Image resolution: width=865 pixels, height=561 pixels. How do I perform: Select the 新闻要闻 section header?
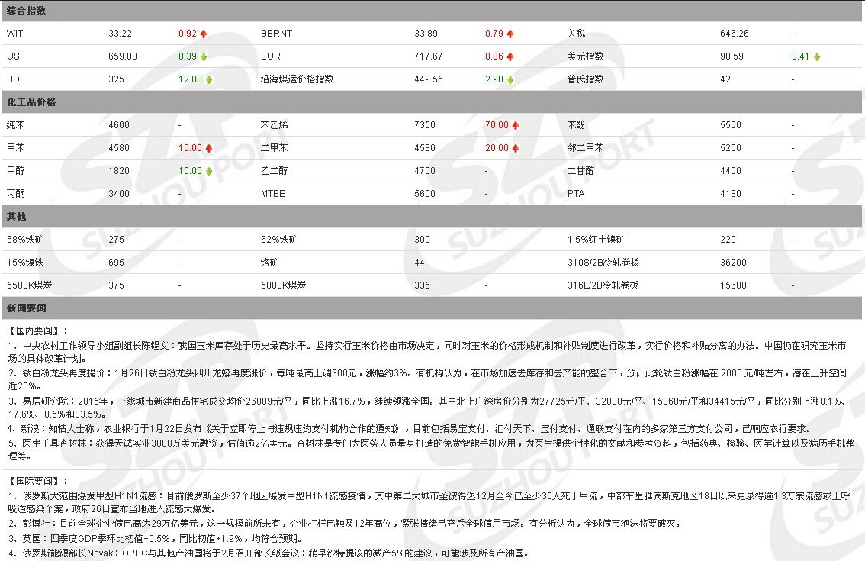(432, 308)
